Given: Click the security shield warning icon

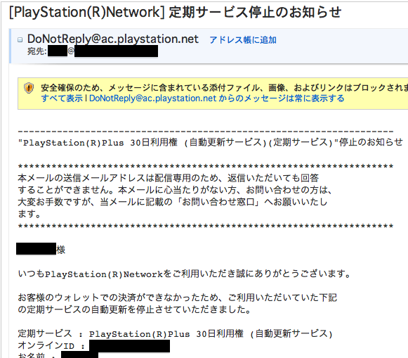Looking at the screenshot, I should click(29, 88).
